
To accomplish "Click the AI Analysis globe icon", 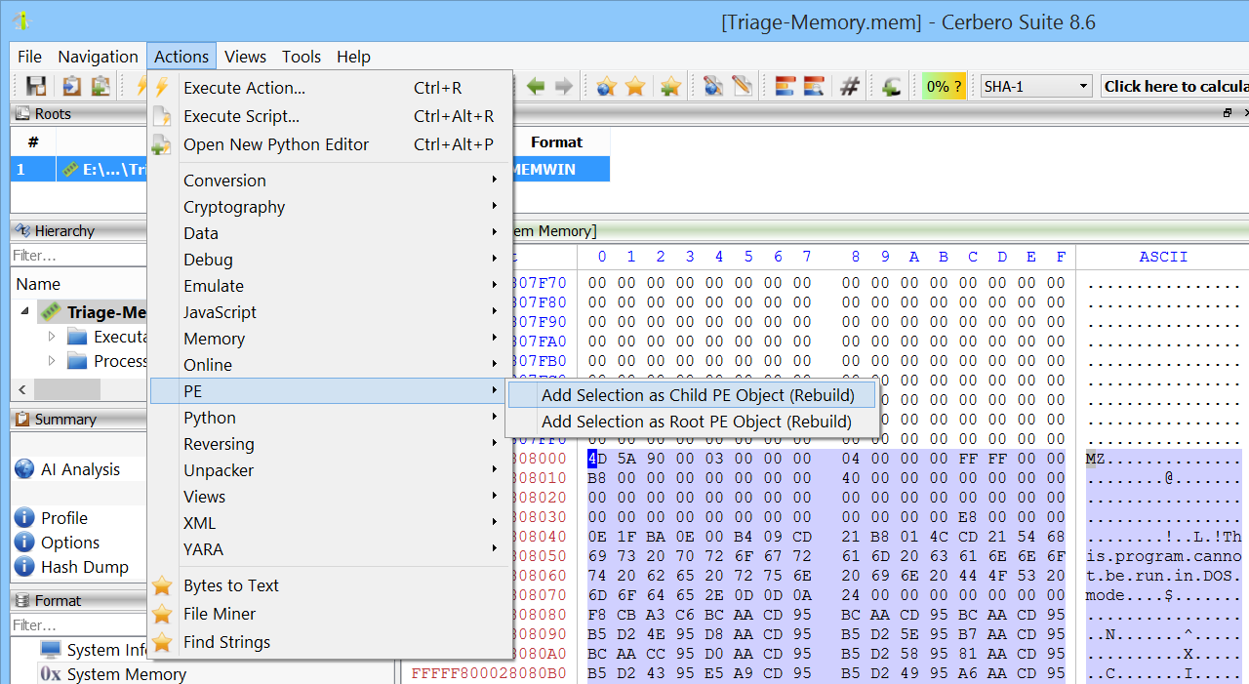I will click(x=24, y=469).
